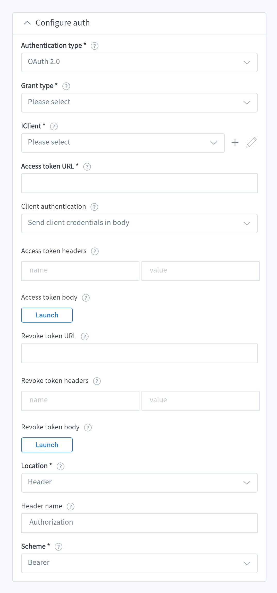Show help for Client authentication
Viewport: 277px width, 593px height.
[x=94, y=207]
